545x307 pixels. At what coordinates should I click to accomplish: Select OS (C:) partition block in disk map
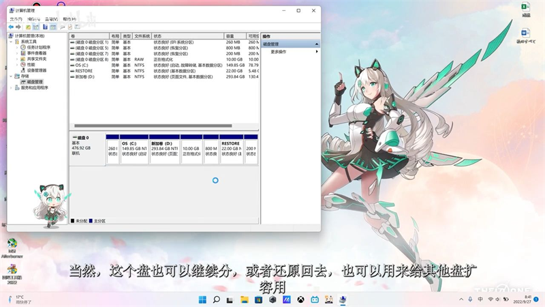(134, 149)
